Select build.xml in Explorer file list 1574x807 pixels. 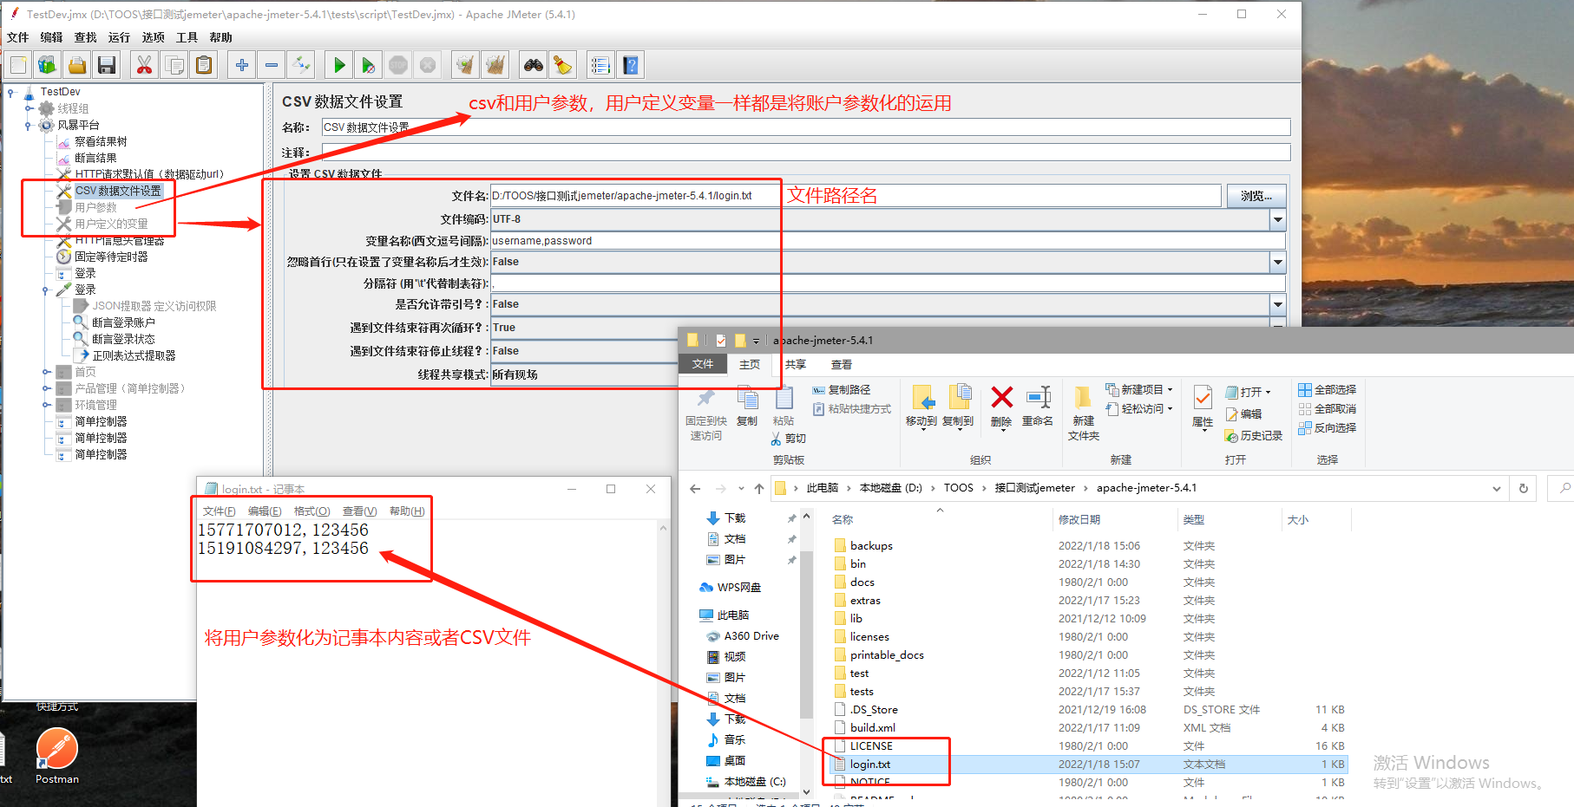tap(873, 728)
